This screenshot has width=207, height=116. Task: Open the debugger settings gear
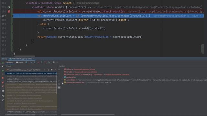pyautogui.click(x=3, y=96)
